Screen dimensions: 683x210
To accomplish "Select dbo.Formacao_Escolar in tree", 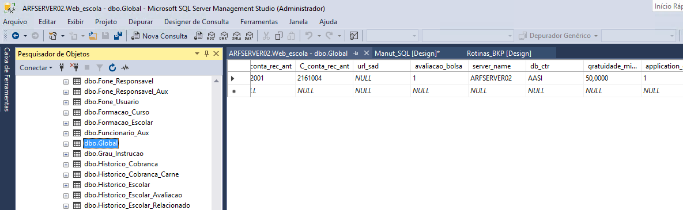I will pos(119,122).
